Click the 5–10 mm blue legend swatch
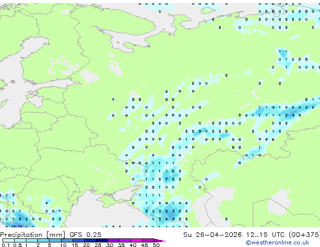The width and height of the screenshot is (320, 247). click(x=55, y=240)
